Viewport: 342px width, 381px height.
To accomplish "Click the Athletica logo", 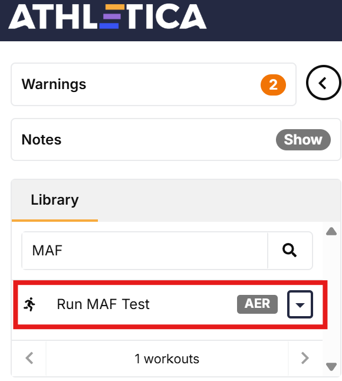I will pyautogui.click(x=107, y=17).
